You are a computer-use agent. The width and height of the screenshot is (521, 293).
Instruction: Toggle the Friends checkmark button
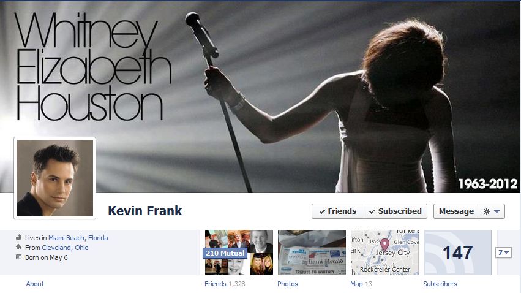tap(338, 211)
